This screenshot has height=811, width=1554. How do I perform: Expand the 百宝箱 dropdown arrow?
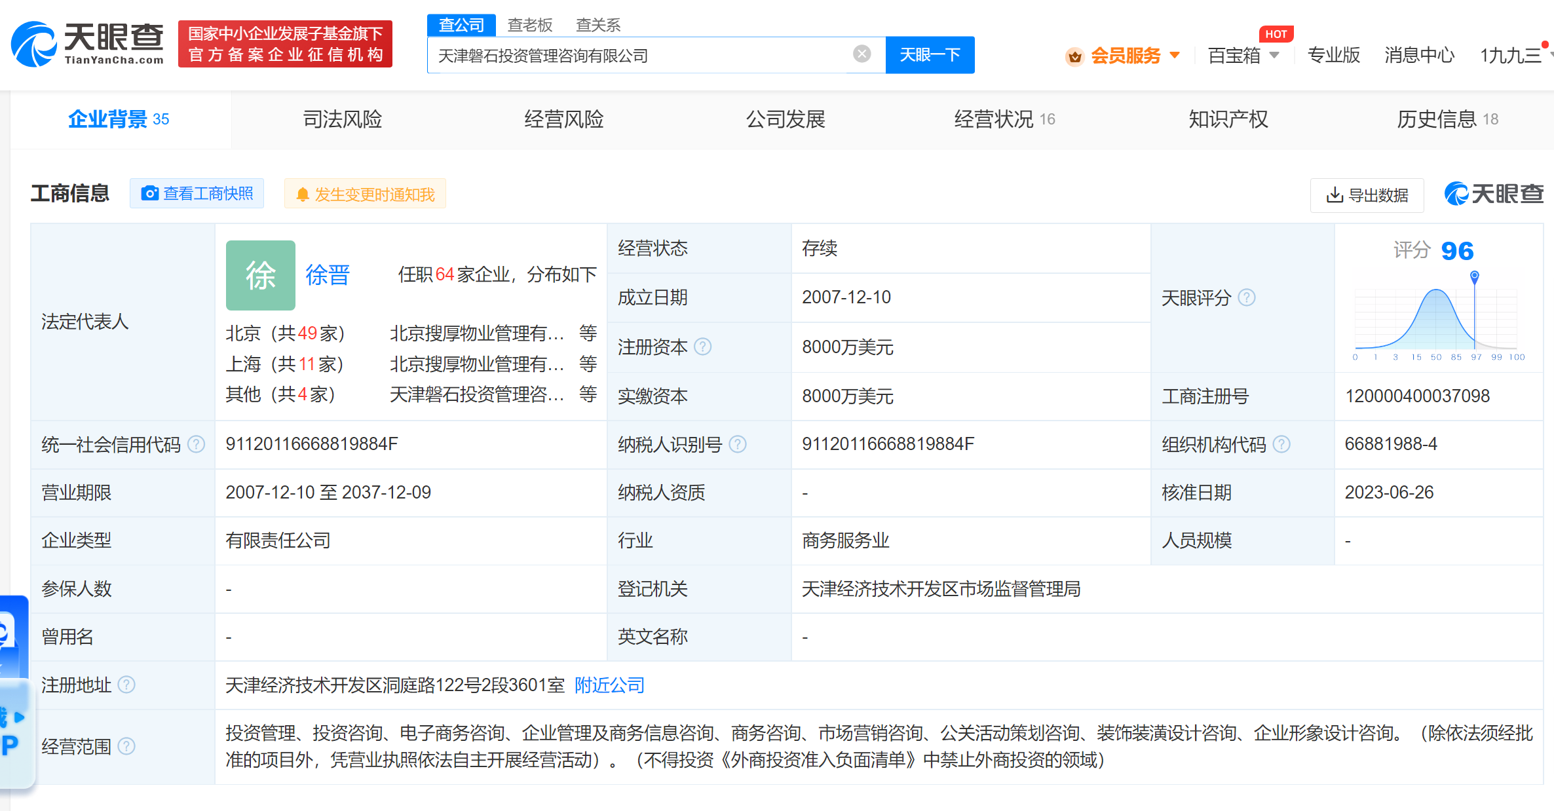[x=1274, y=55]
